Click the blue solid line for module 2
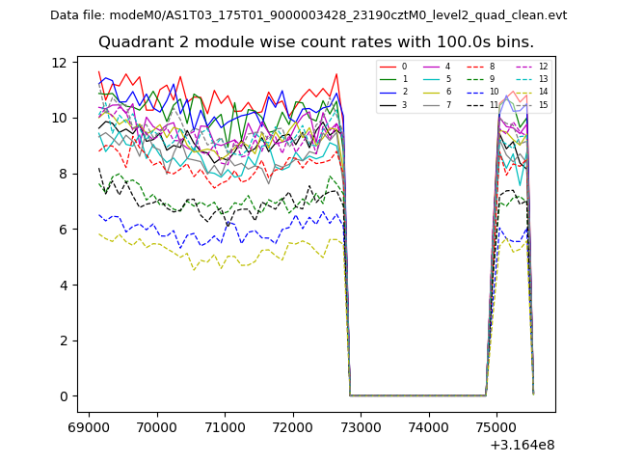Viewport: 617px width, 463px height. (388, 92)
